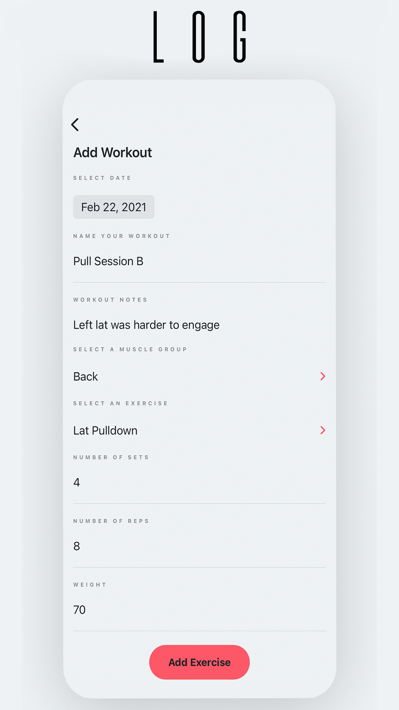Edit the workout name Pull Session B
Image resolution: width=399 pixels, height=710 pixels.
pyautogui.click(x=199, y=261)
